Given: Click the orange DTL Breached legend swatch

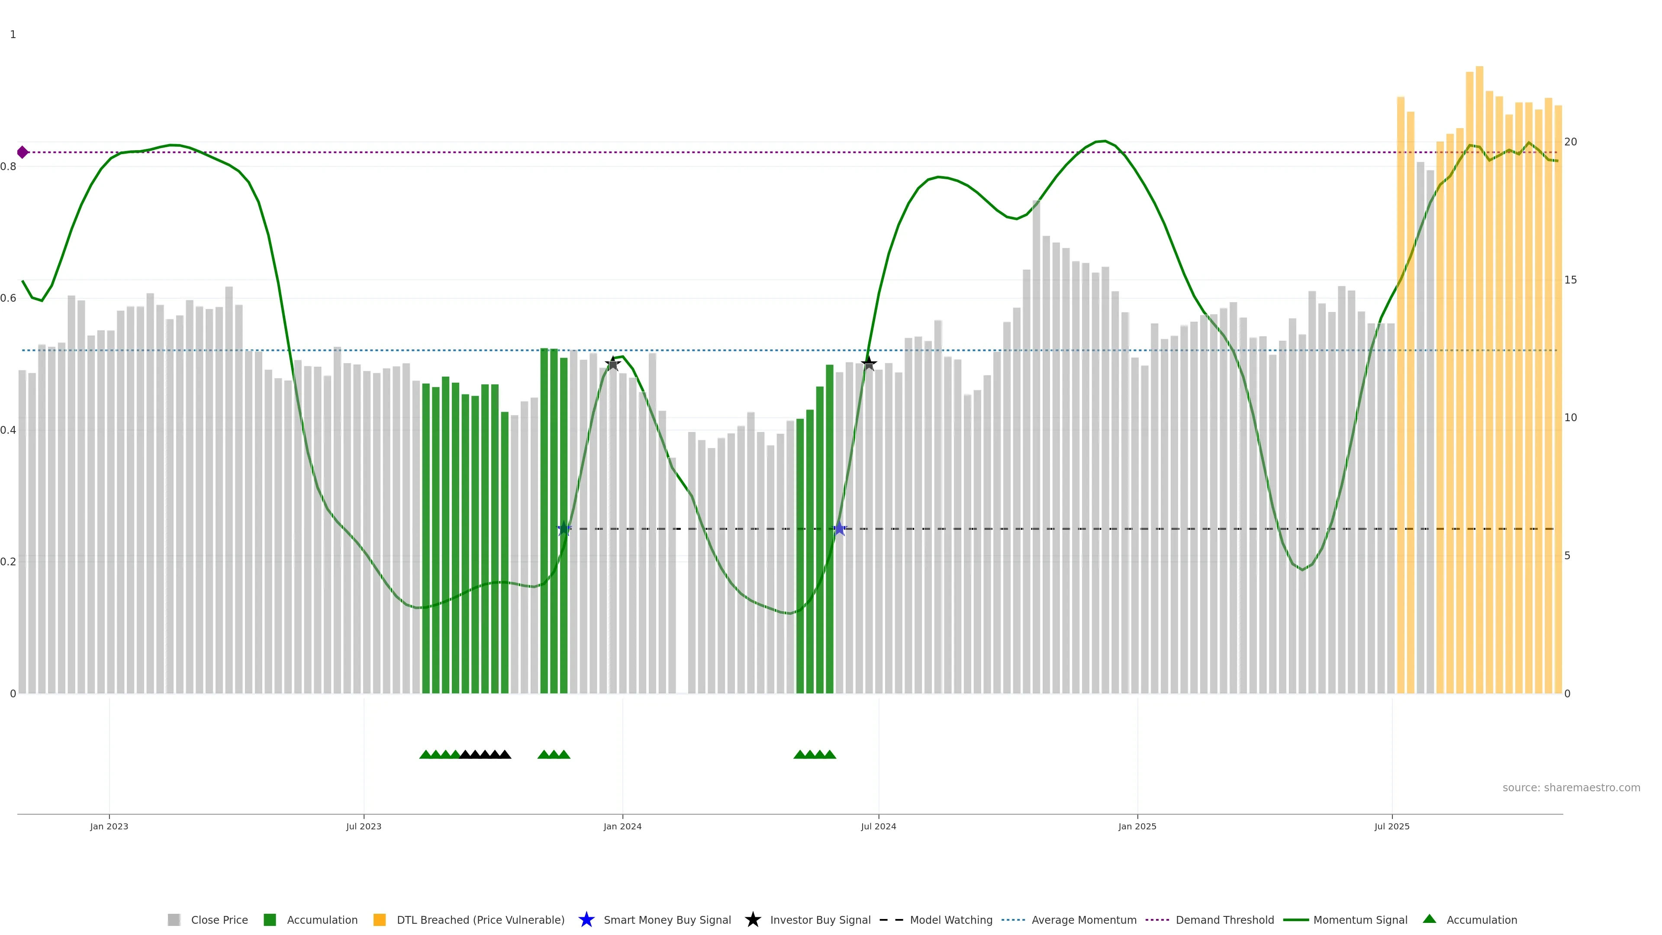Looking at the screenshot, I should [380, 919].
